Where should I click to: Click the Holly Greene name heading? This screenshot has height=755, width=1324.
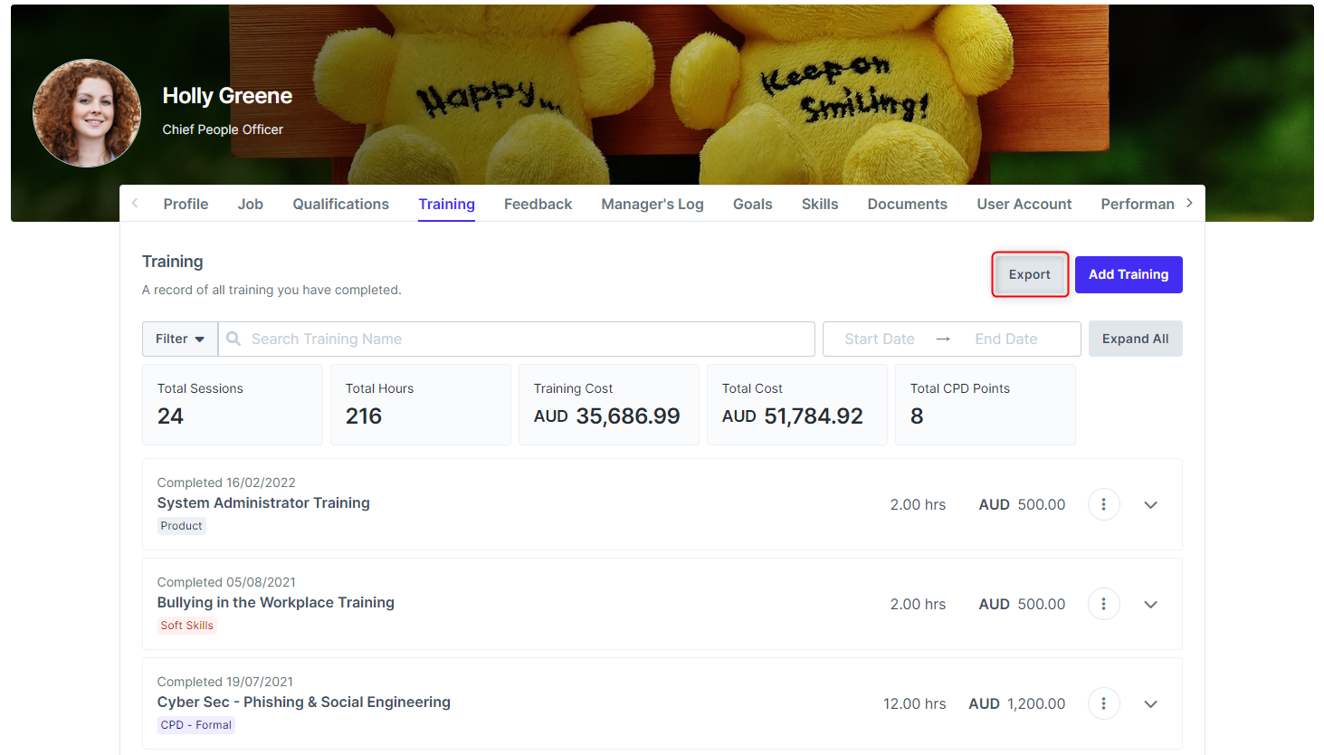pos(227,96)
